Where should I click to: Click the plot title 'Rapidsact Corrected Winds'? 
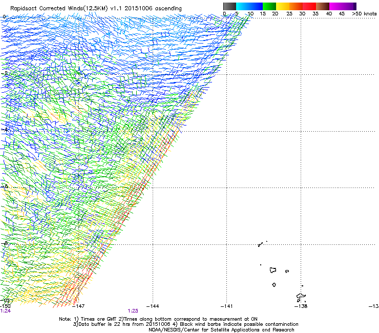(47, 8)
